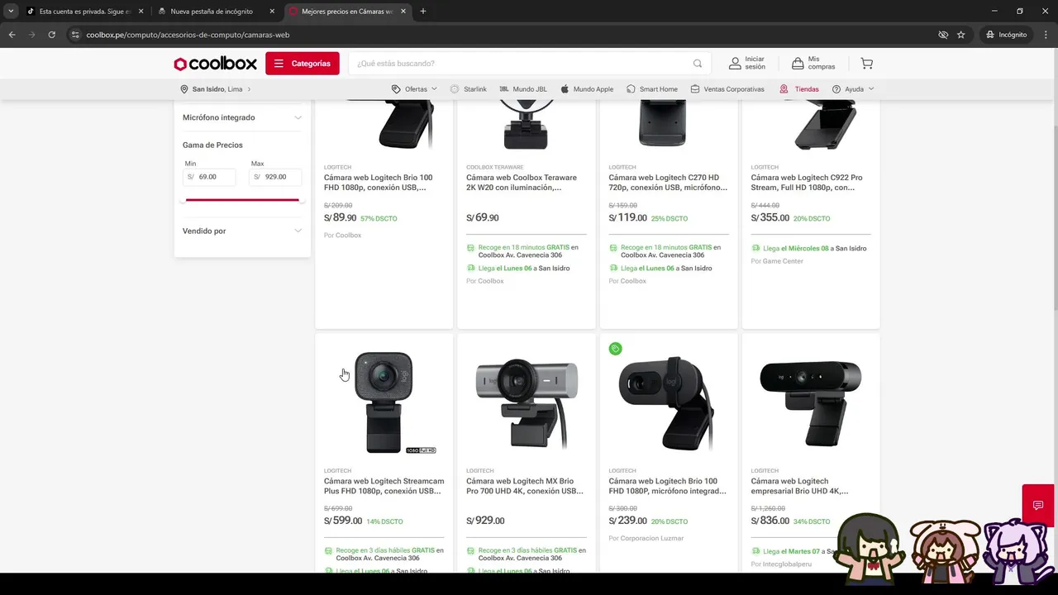Open Logitech empresarial Brio UHD 4K image

(811, 402)
